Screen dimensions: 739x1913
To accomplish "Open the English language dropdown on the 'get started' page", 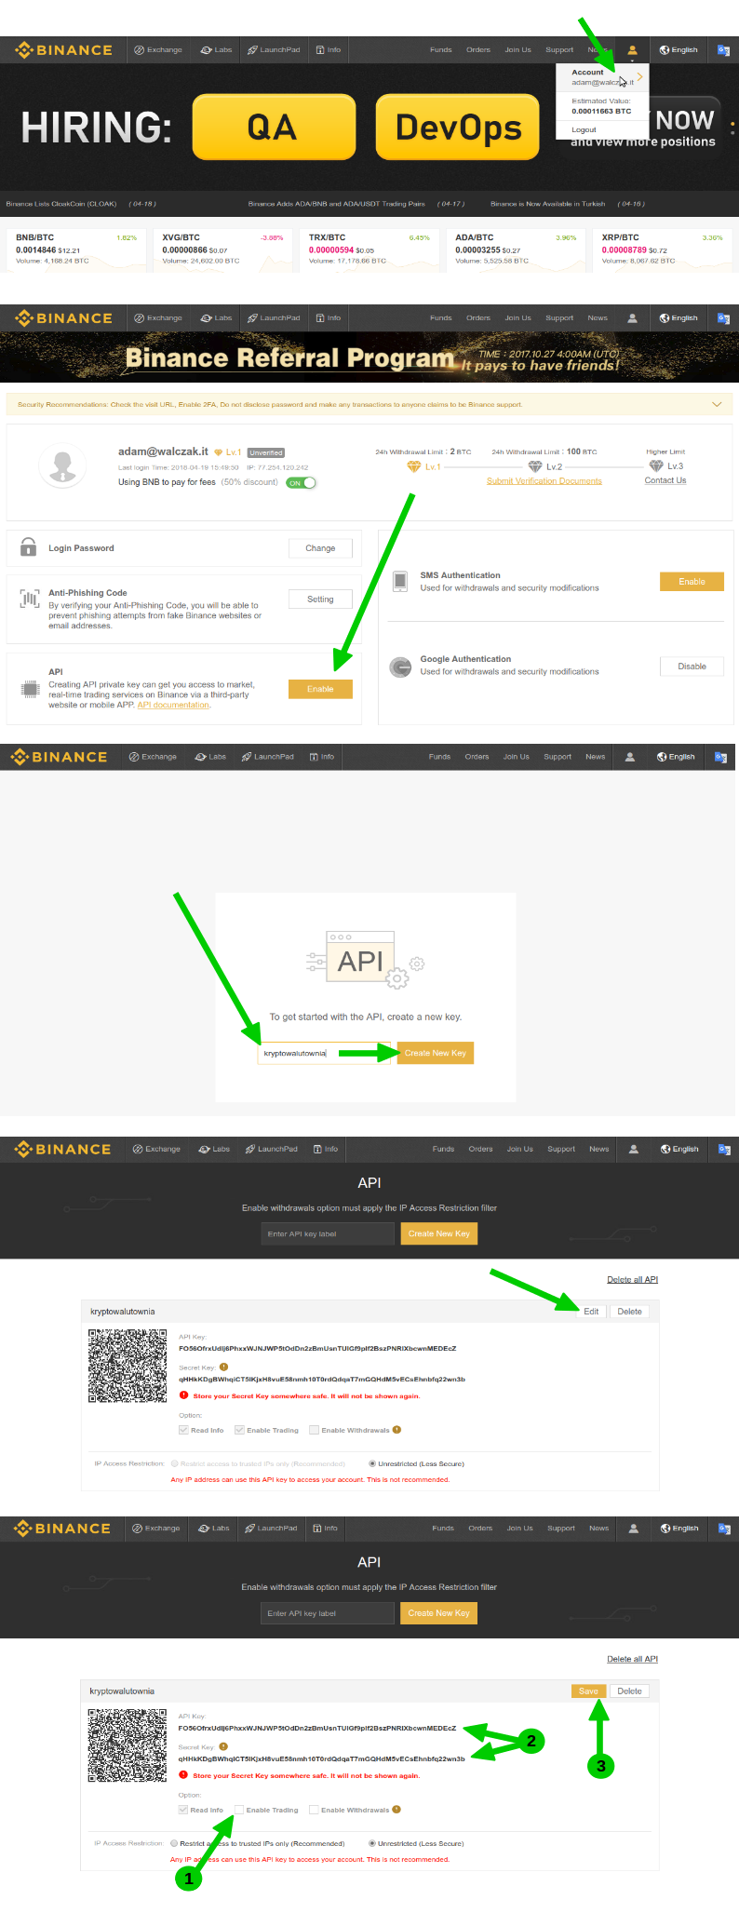I will tap(676, 757).
